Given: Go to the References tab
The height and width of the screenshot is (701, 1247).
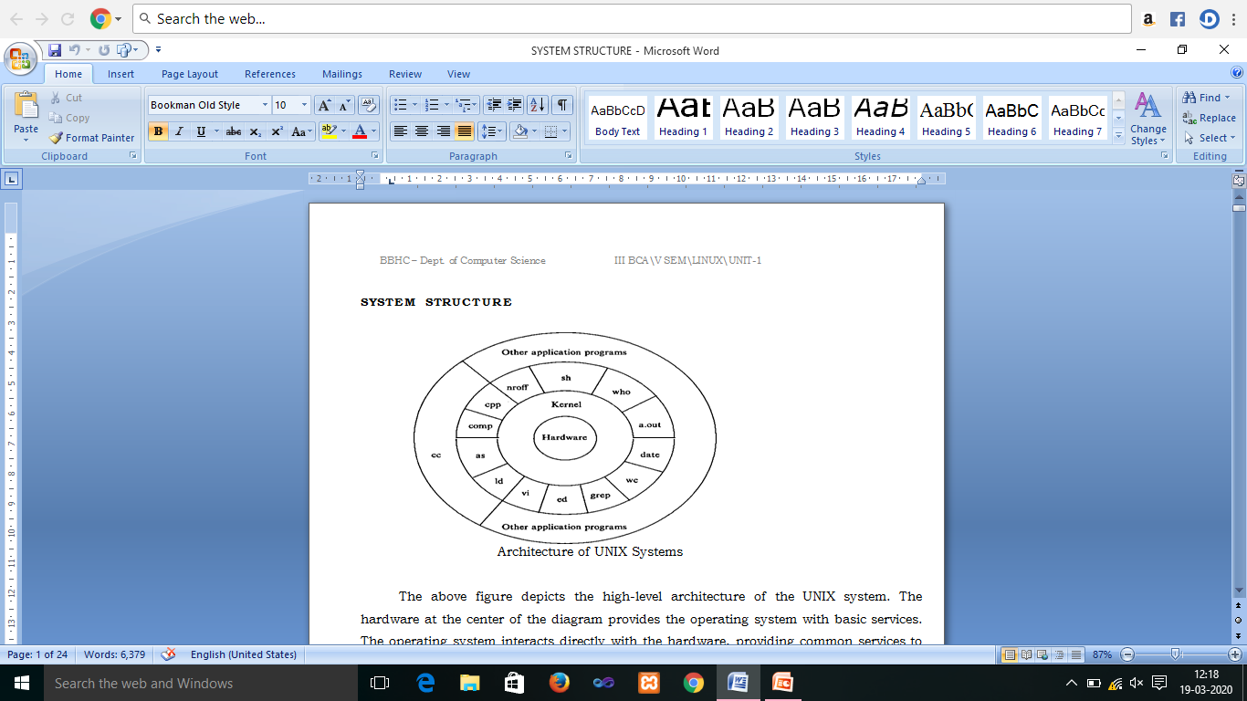Looking at the screenshot, I should tap(270, 74).
